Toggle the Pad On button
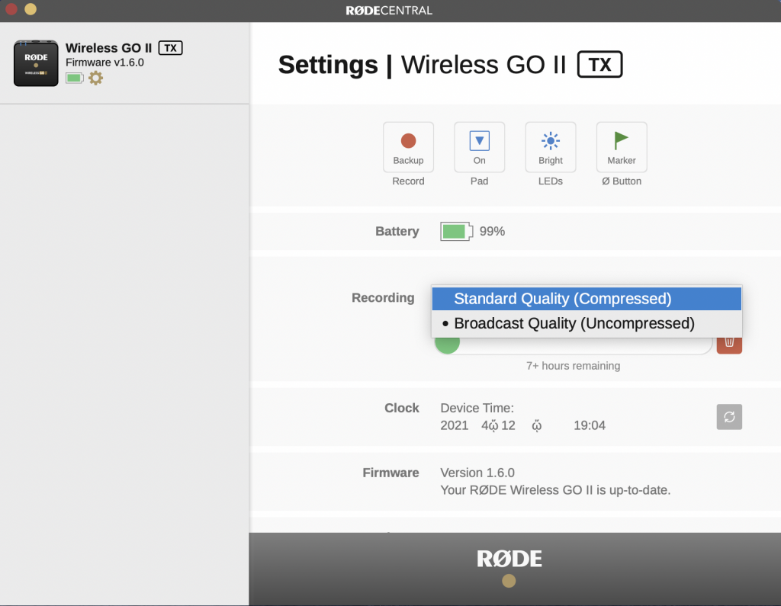 (x=479, y=147)
